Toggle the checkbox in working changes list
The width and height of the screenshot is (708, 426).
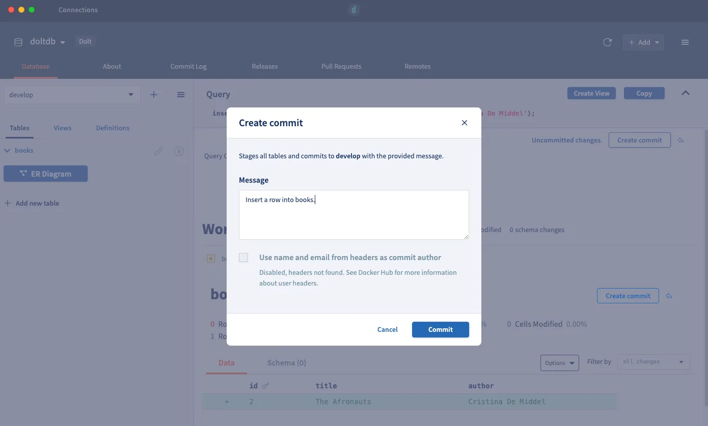(211, 259)
